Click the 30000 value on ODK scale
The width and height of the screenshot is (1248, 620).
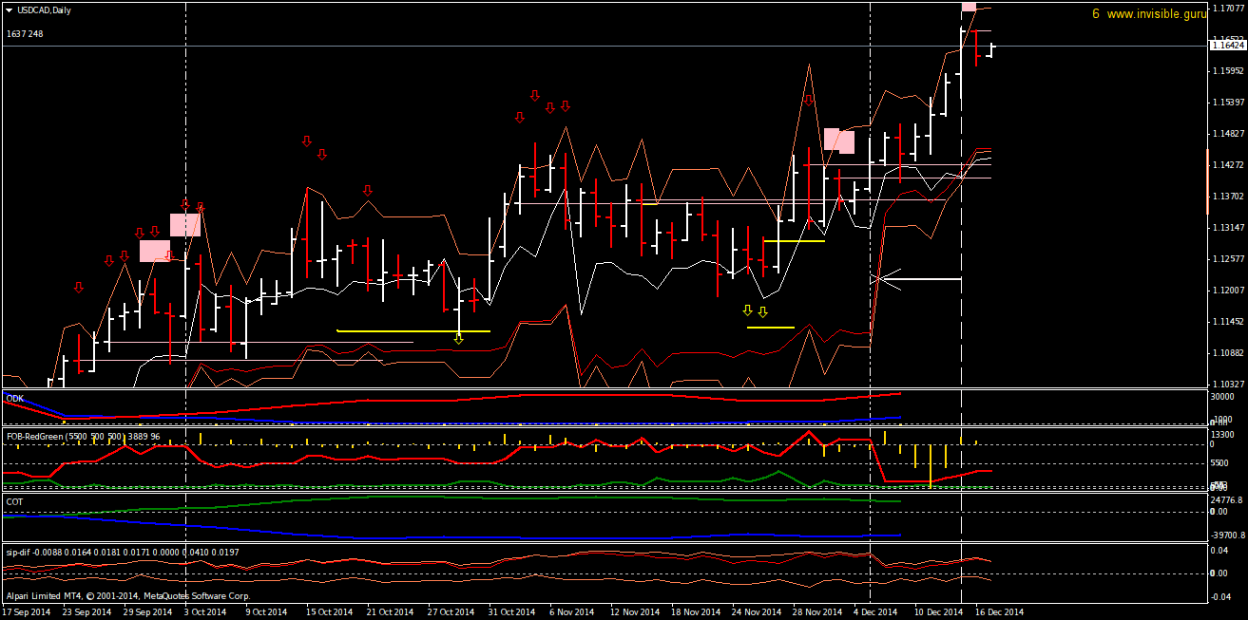(1223, 398)
